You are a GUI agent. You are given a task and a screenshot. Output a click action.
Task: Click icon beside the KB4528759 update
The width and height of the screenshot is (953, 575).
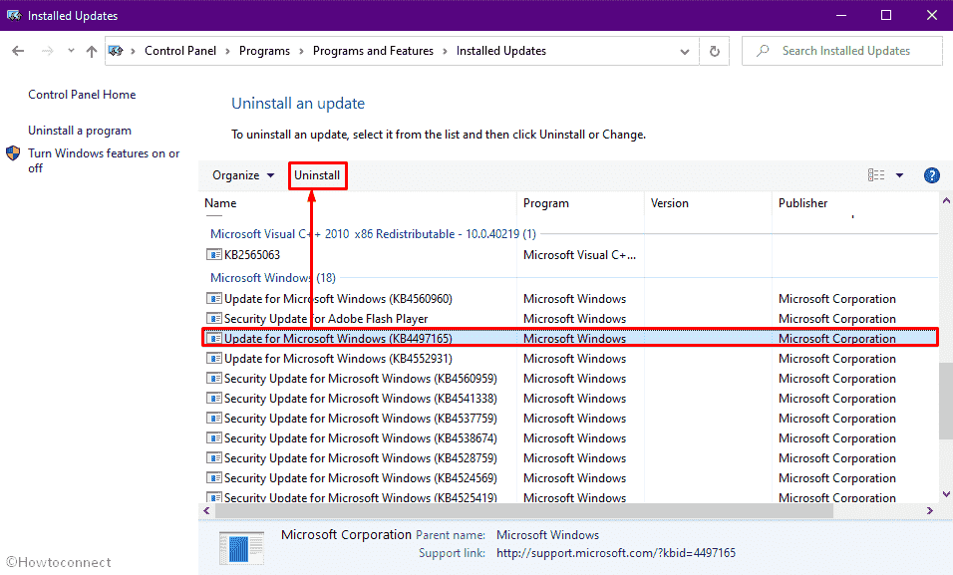click(214, 458)
